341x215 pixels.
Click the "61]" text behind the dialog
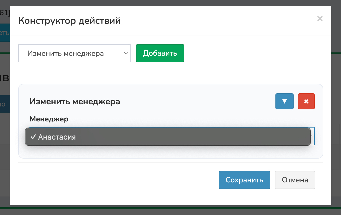(x=5, y=13)
